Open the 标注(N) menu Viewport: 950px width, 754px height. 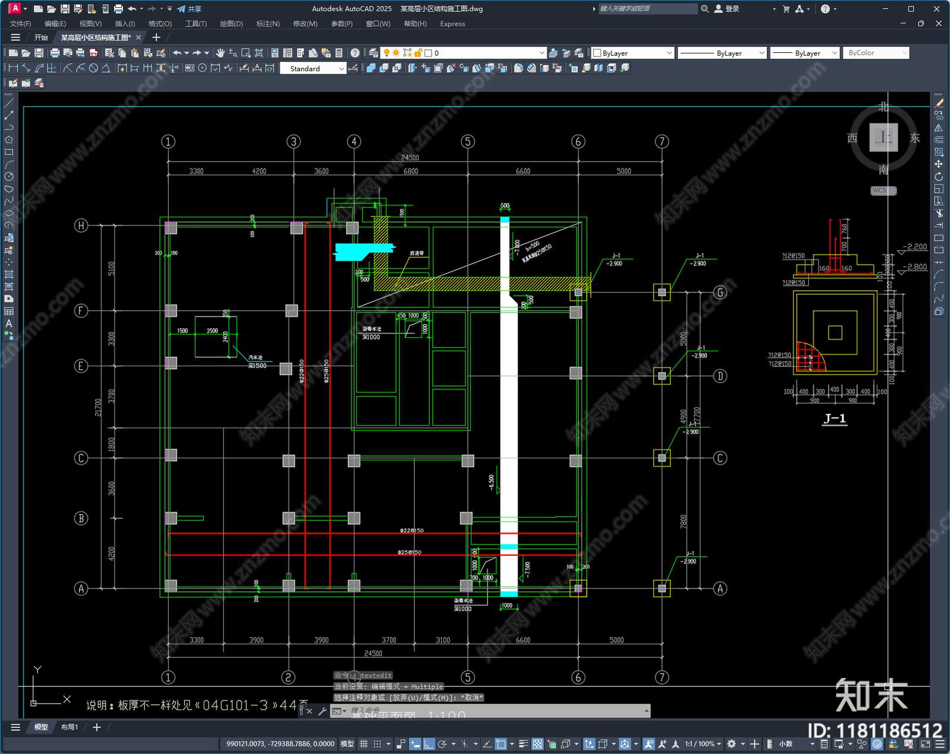268,24
